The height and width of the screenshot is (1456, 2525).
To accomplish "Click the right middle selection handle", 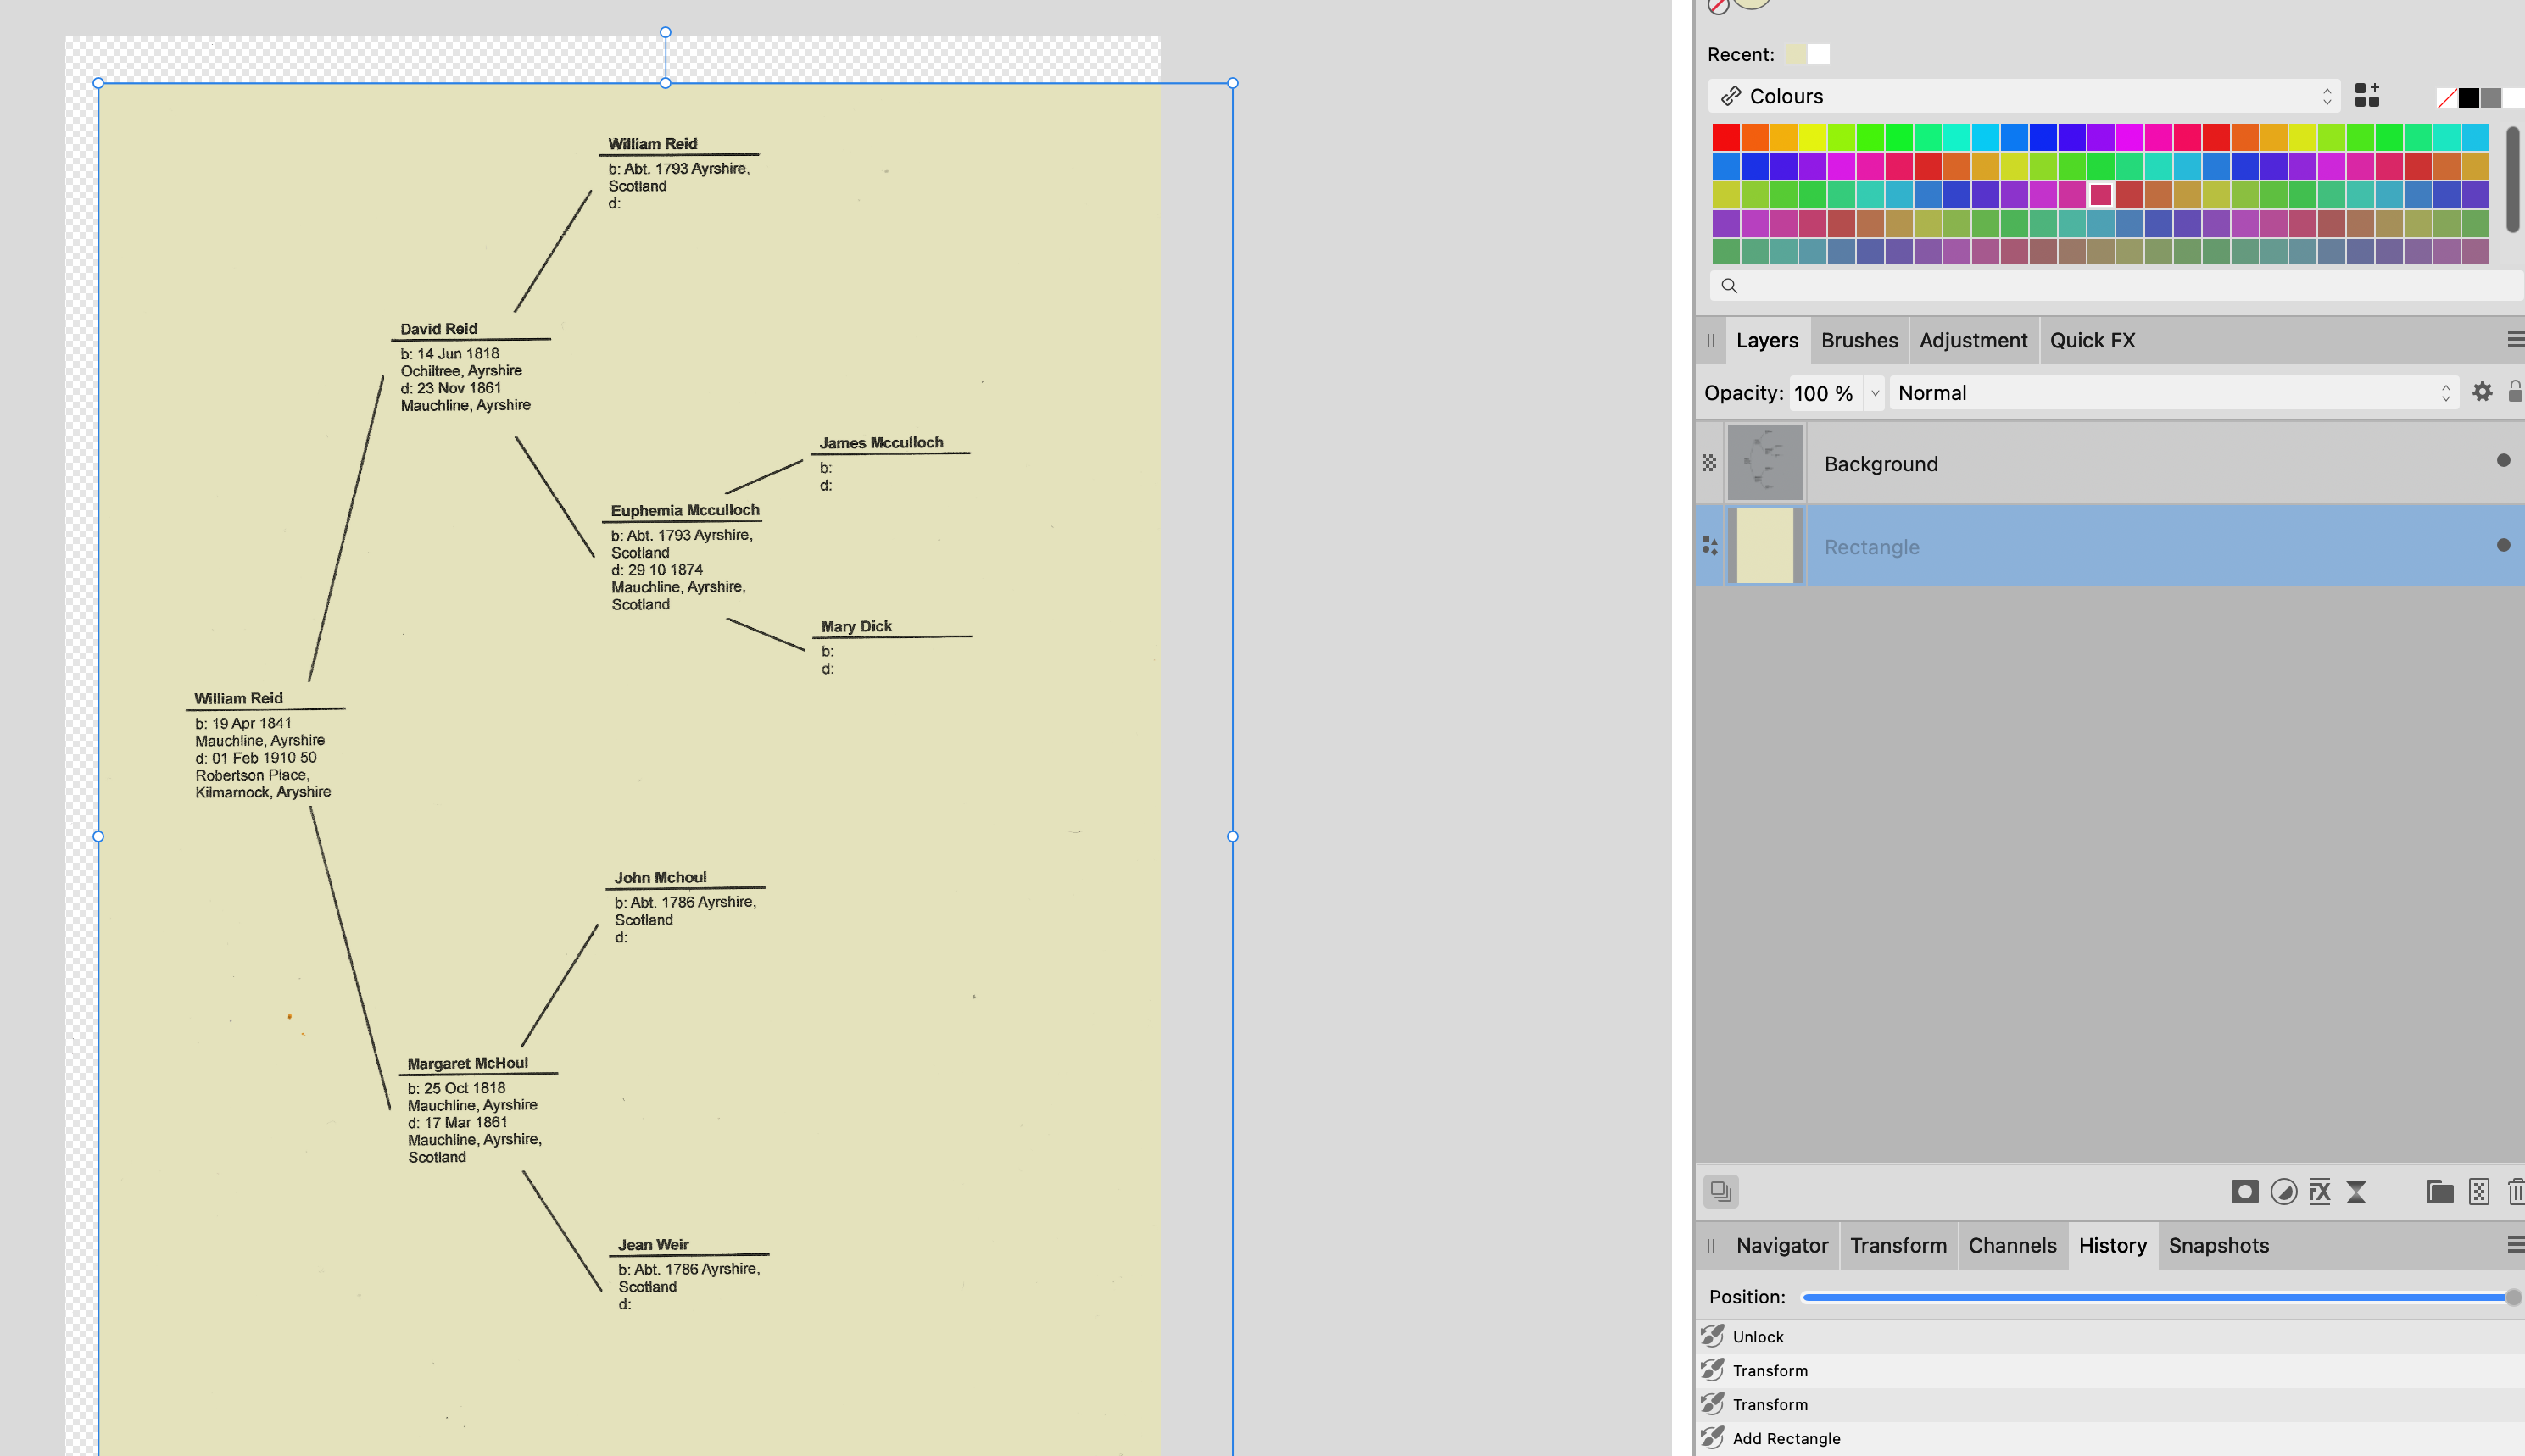I will coord(1233,836).
